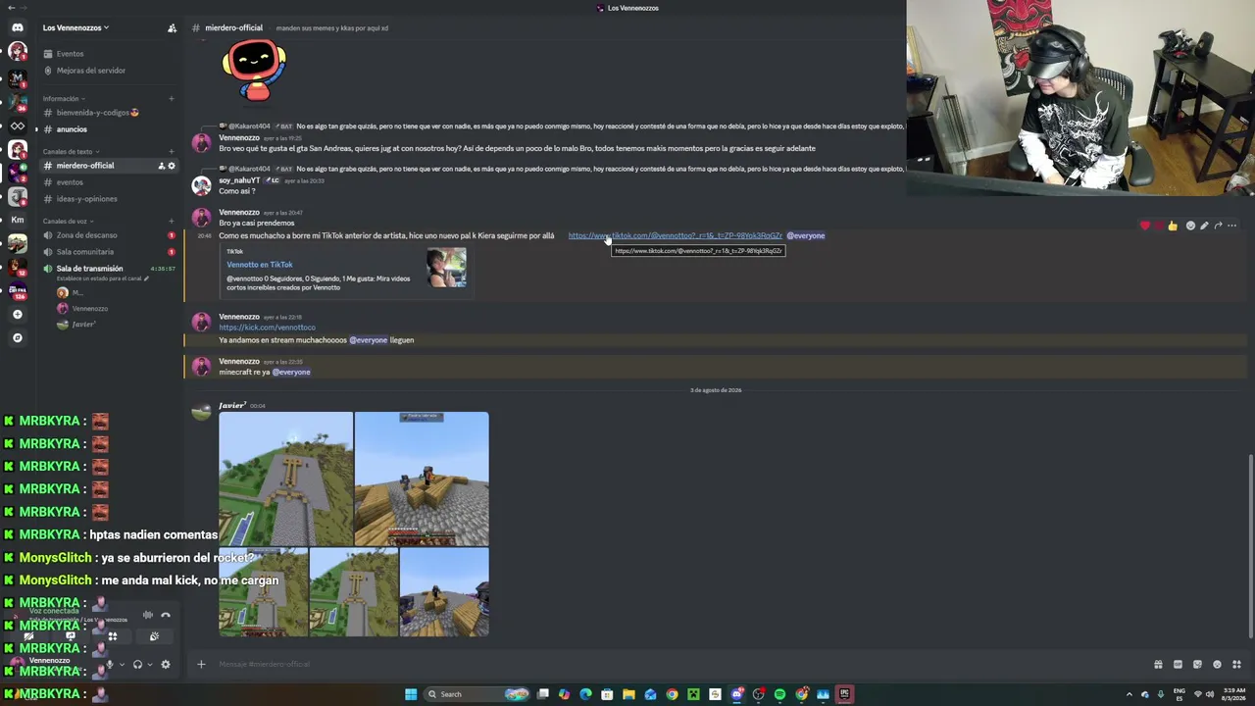Click the invite icon on mierdero-official

(162, 166)
